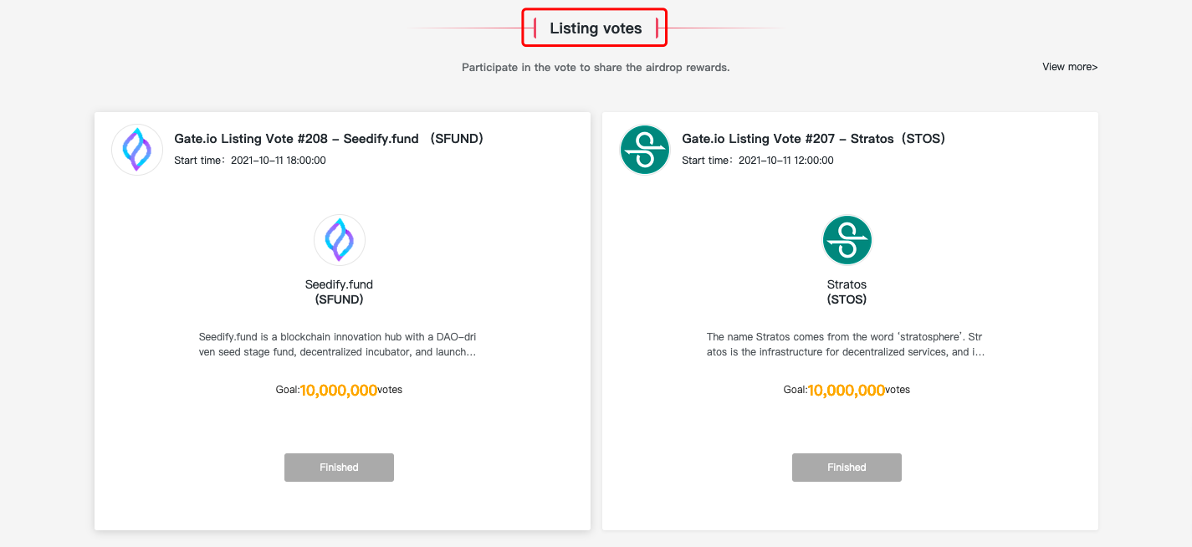The height and width of the screenshot is (547, 1192).
Task: Click the Stratos description paragraph
Action: (x=846, y=345)
